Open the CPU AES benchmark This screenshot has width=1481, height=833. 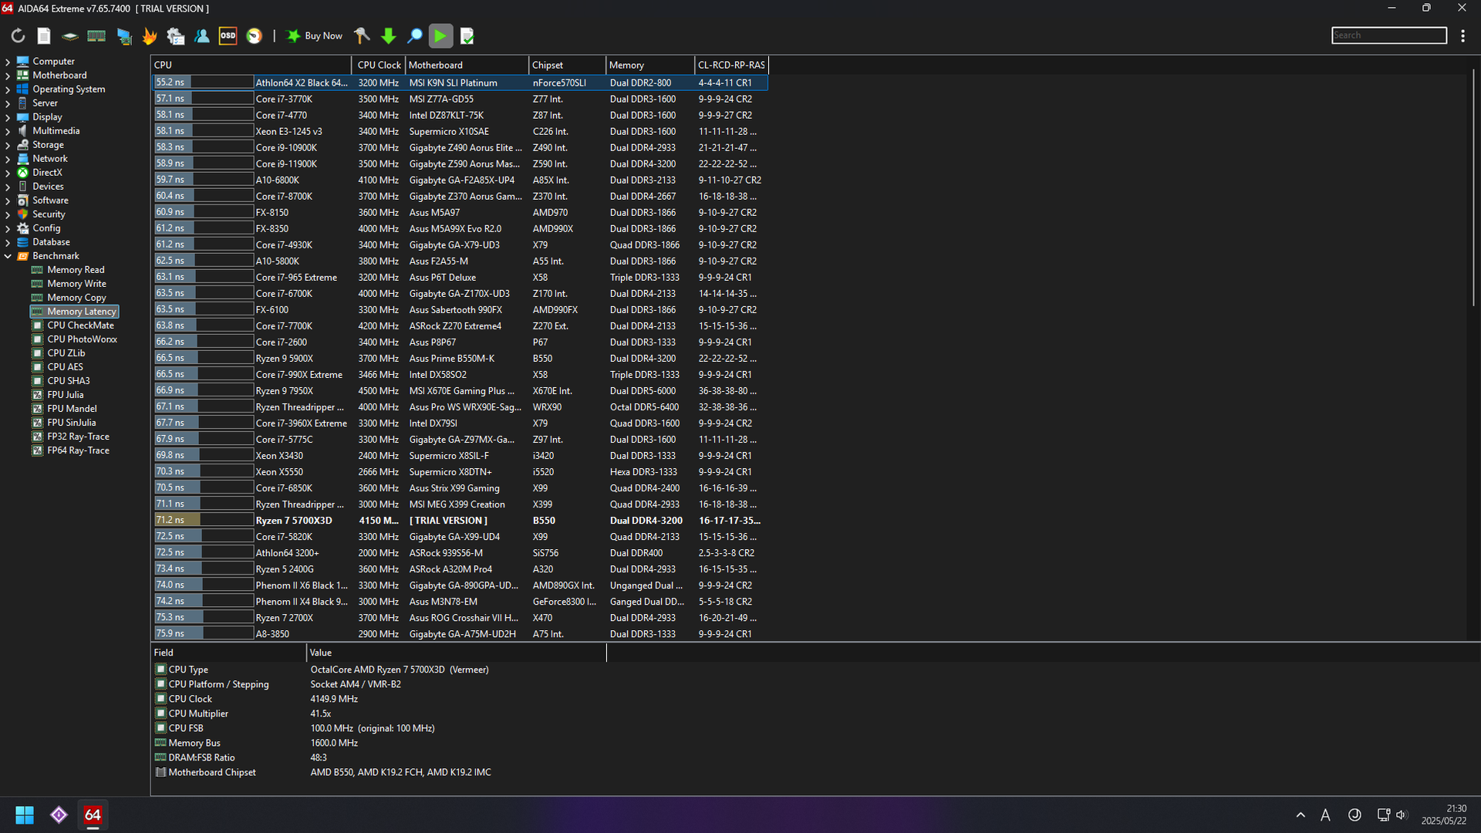[65, 367]
